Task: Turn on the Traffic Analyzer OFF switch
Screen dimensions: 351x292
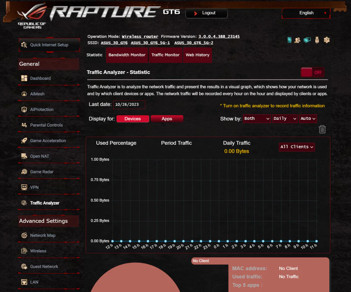Action: click(312, 72)
